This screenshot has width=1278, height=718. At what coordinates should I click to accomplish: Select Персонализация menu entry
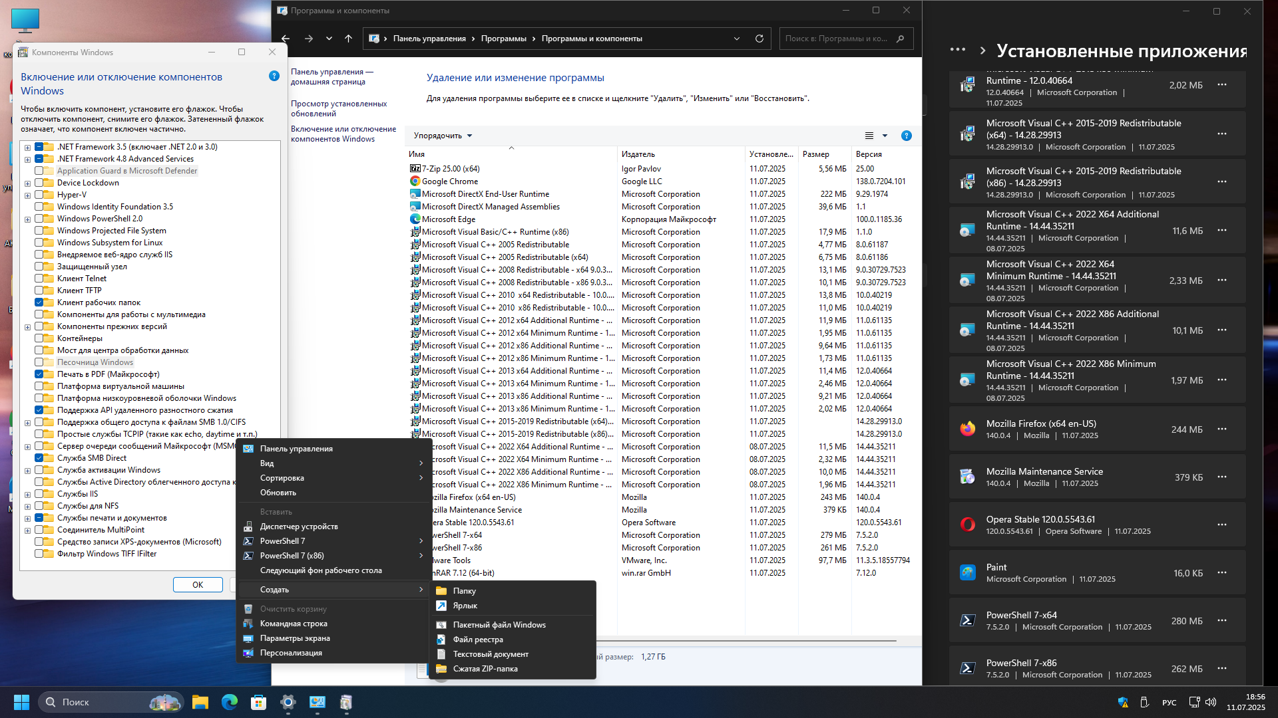coord(333,653)
